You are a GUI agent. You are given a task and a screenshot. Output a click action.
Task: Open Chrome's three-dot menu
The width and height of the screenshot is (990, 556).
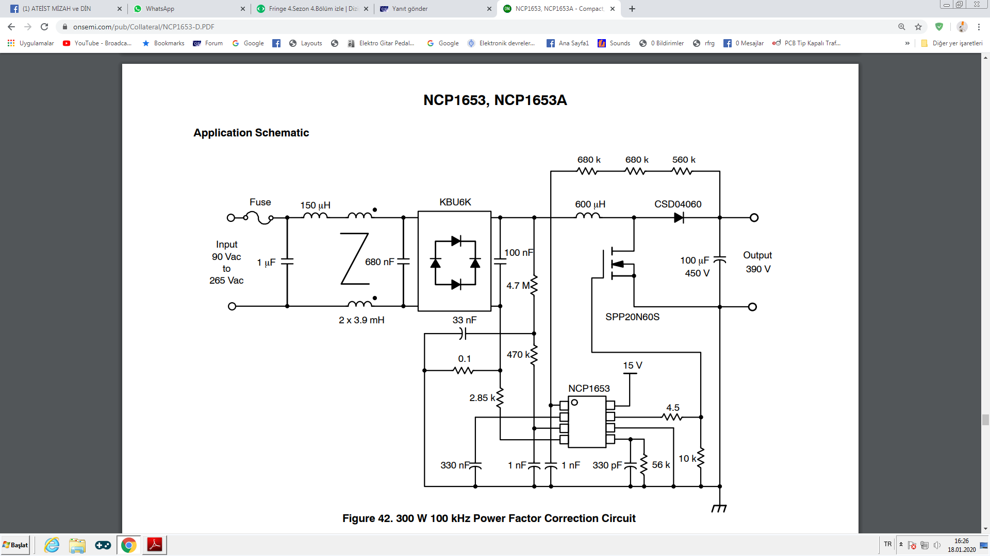(979, 27)
